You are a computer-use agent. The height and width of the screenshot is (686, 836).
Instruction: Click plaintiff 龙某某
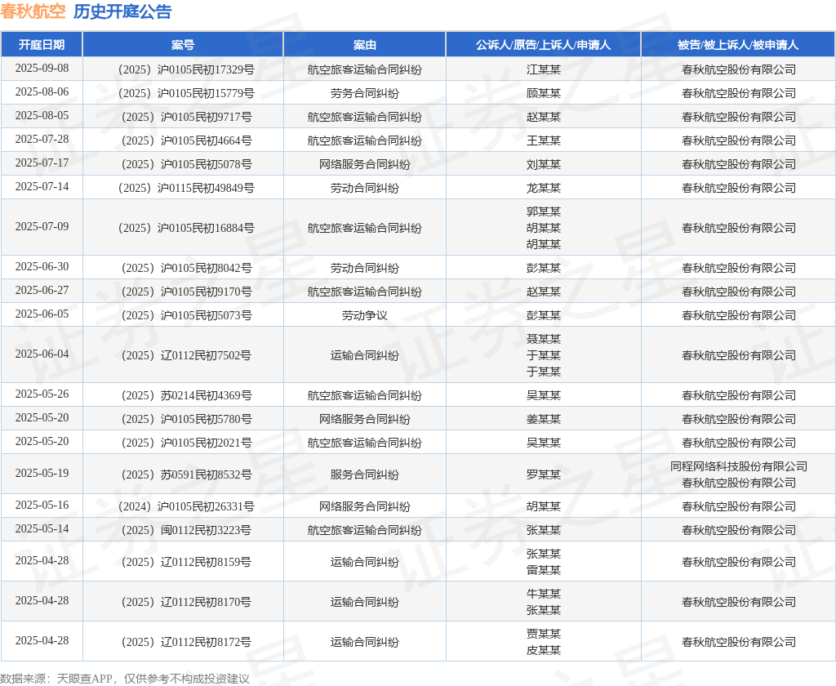coord(543,188)
